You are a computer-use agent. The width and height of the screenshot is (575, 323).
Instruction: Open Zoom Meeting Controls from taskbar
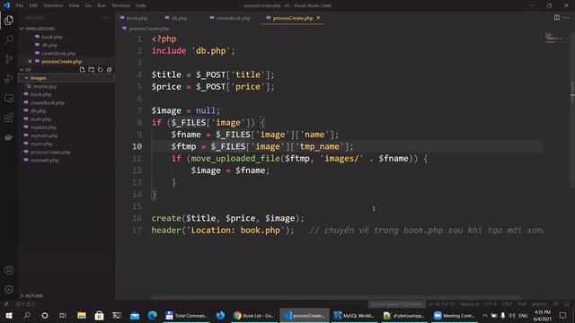(455, 315)
